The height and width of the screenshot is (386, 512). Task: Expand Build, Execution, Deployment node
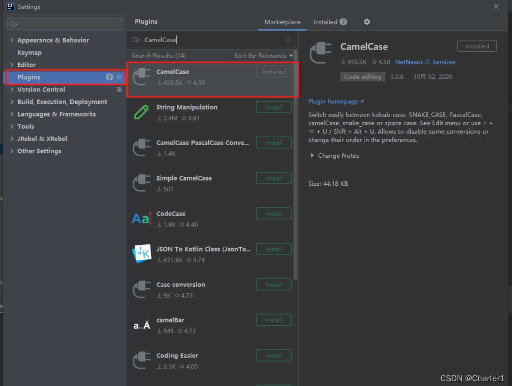point(12,102)
